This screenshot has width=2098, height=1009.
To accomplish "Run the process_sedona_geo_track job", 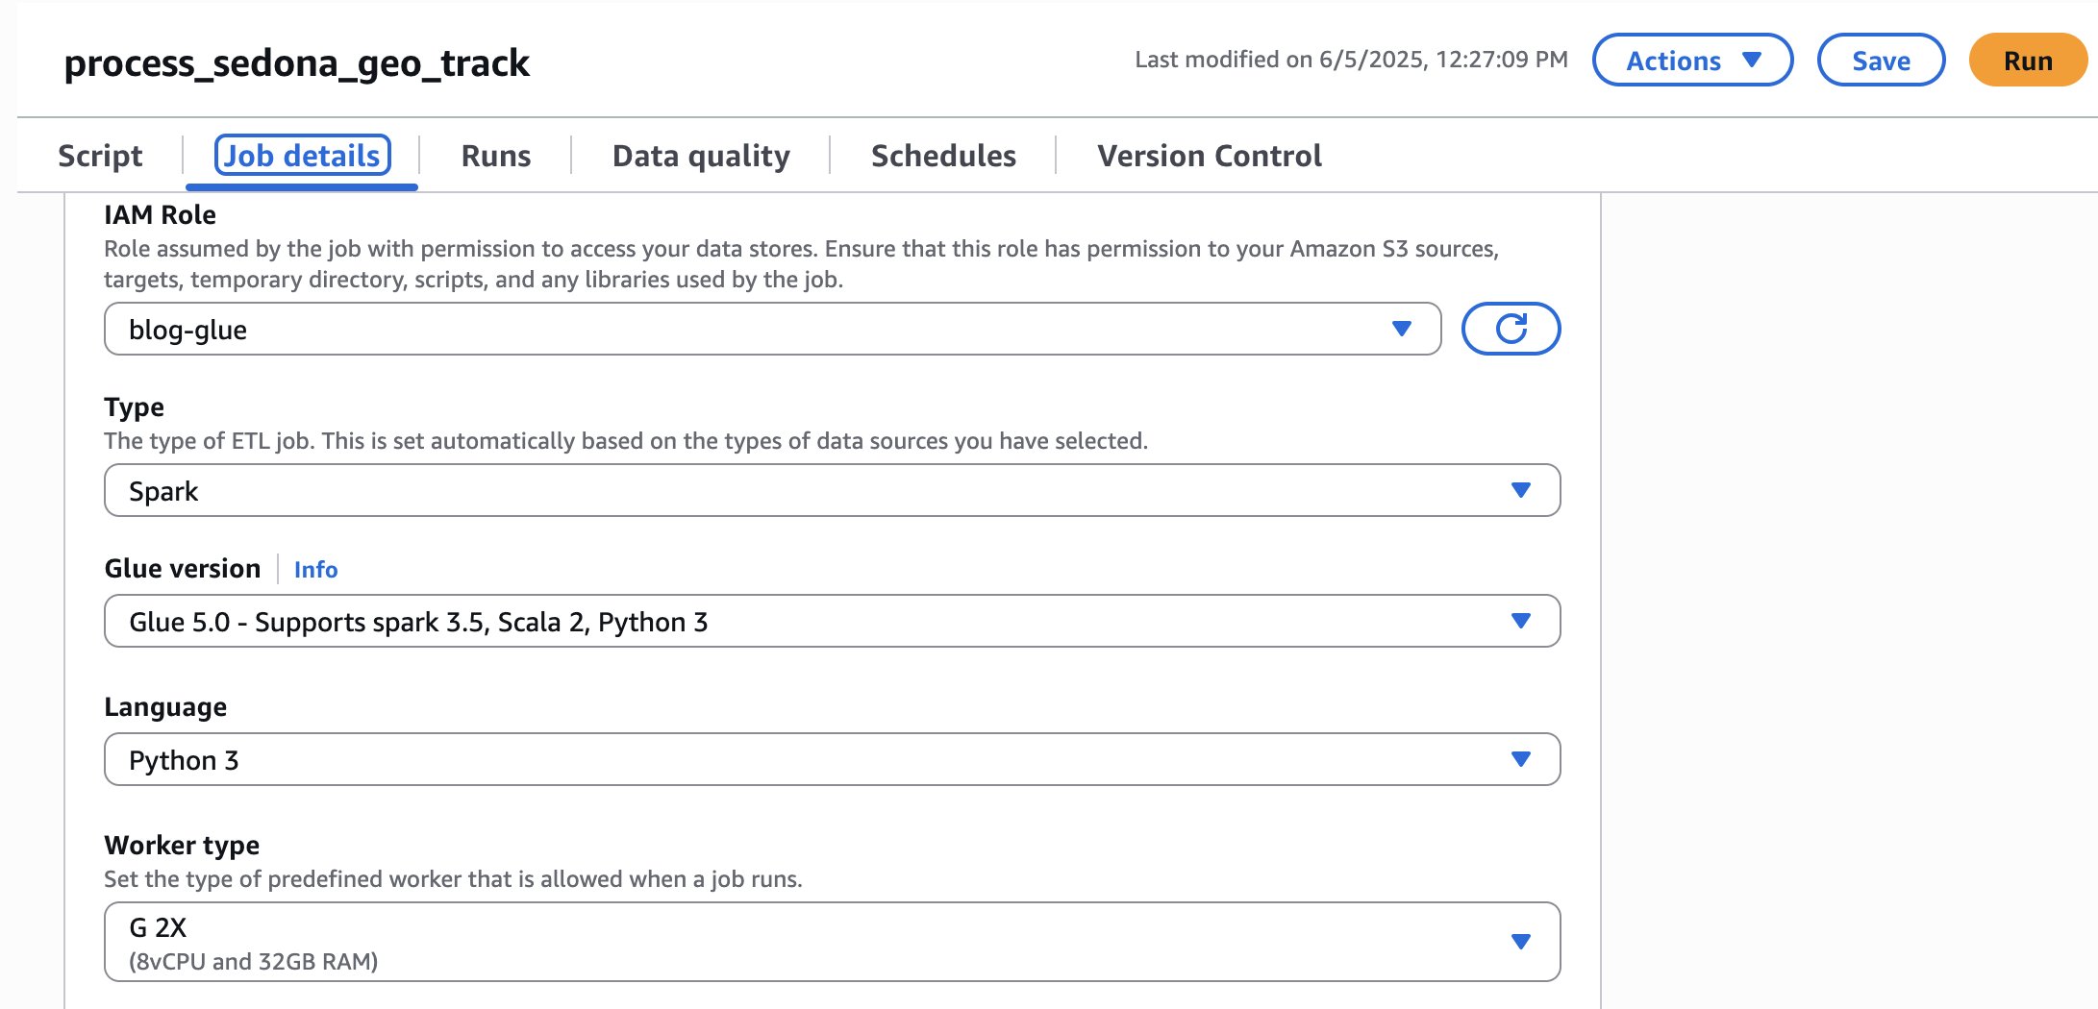I will coord(2027,60).
